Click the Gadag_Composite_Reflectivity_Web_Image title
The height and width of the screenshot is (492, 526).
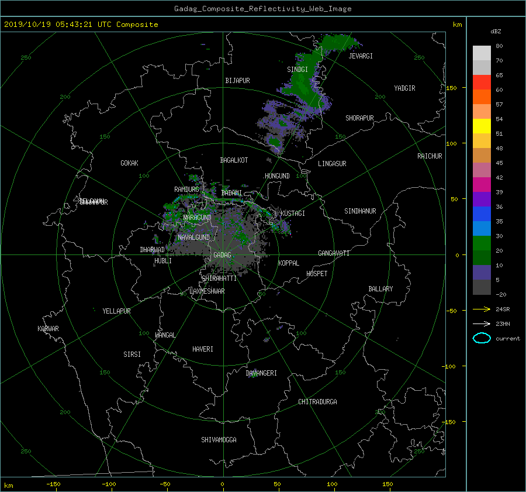(262, 9)
